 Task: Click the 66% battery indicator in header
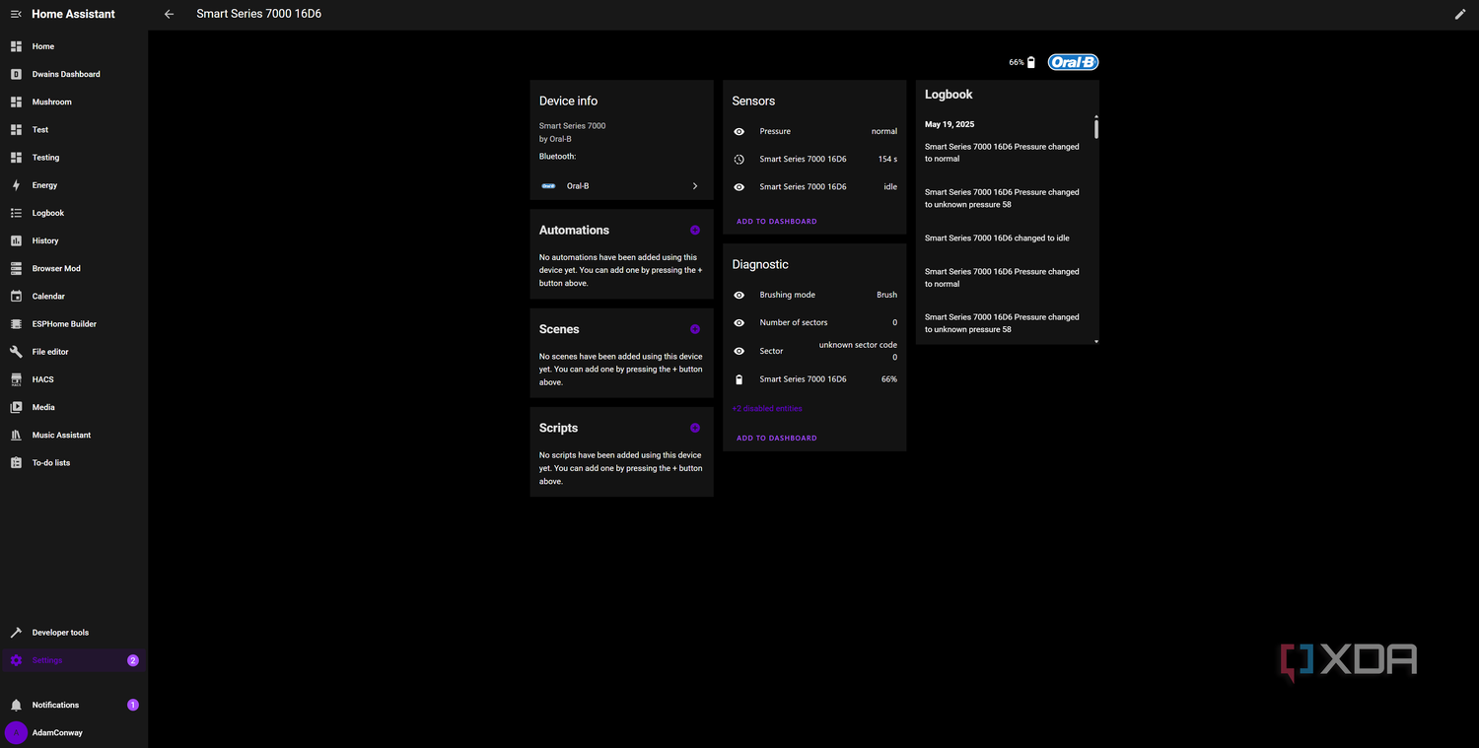pos(1022,62)
